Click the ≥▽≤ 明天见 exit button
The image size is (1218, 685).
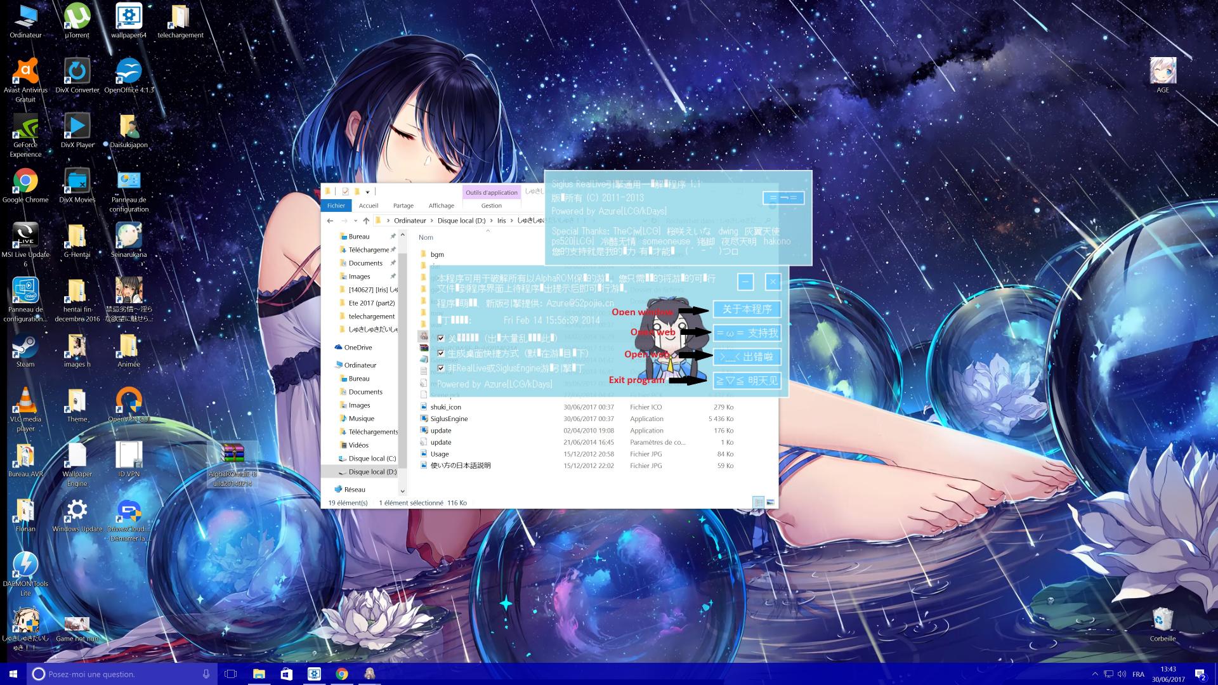(x=747, y=381)
